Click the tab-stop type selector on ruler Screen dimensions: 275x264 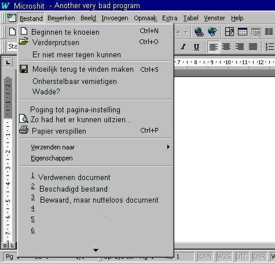8,63
